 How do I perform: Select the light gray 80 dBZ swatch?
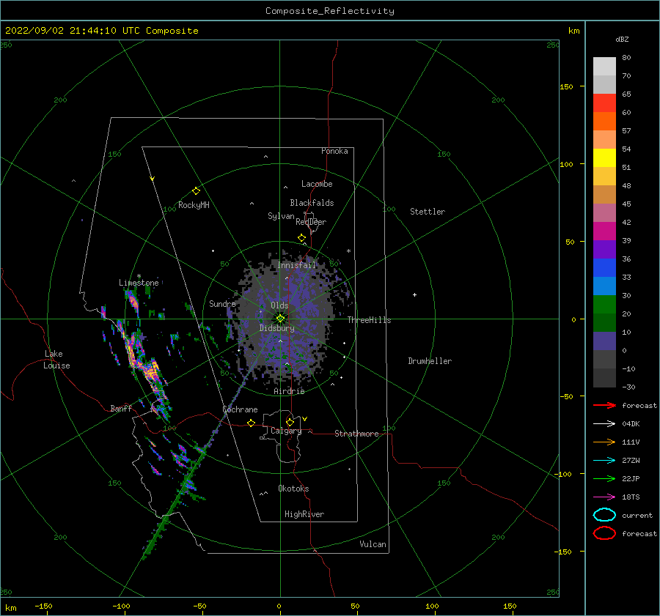(x=604, y=66)
